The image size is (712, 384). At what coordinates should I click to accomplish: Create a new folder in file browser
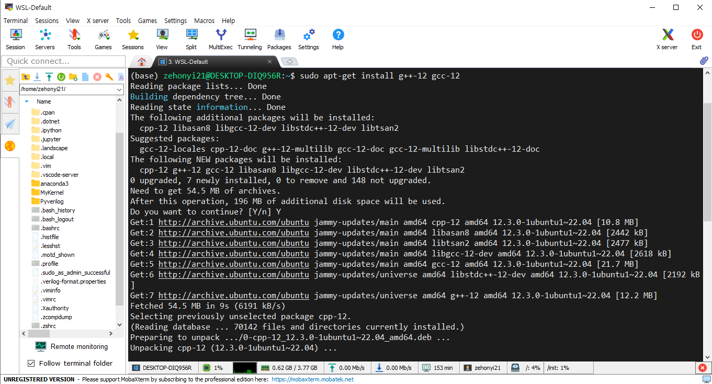point(73,77)
